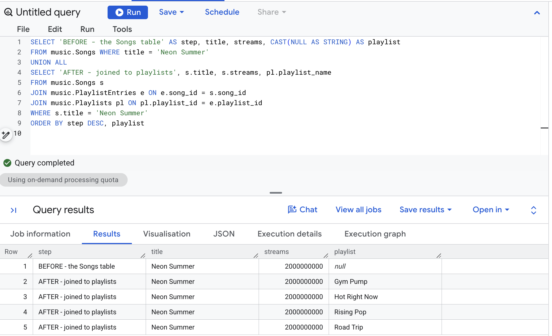The image size is (552, 336).
Task: Toggle results panel size with up-down chevrons
Action: 534,210
